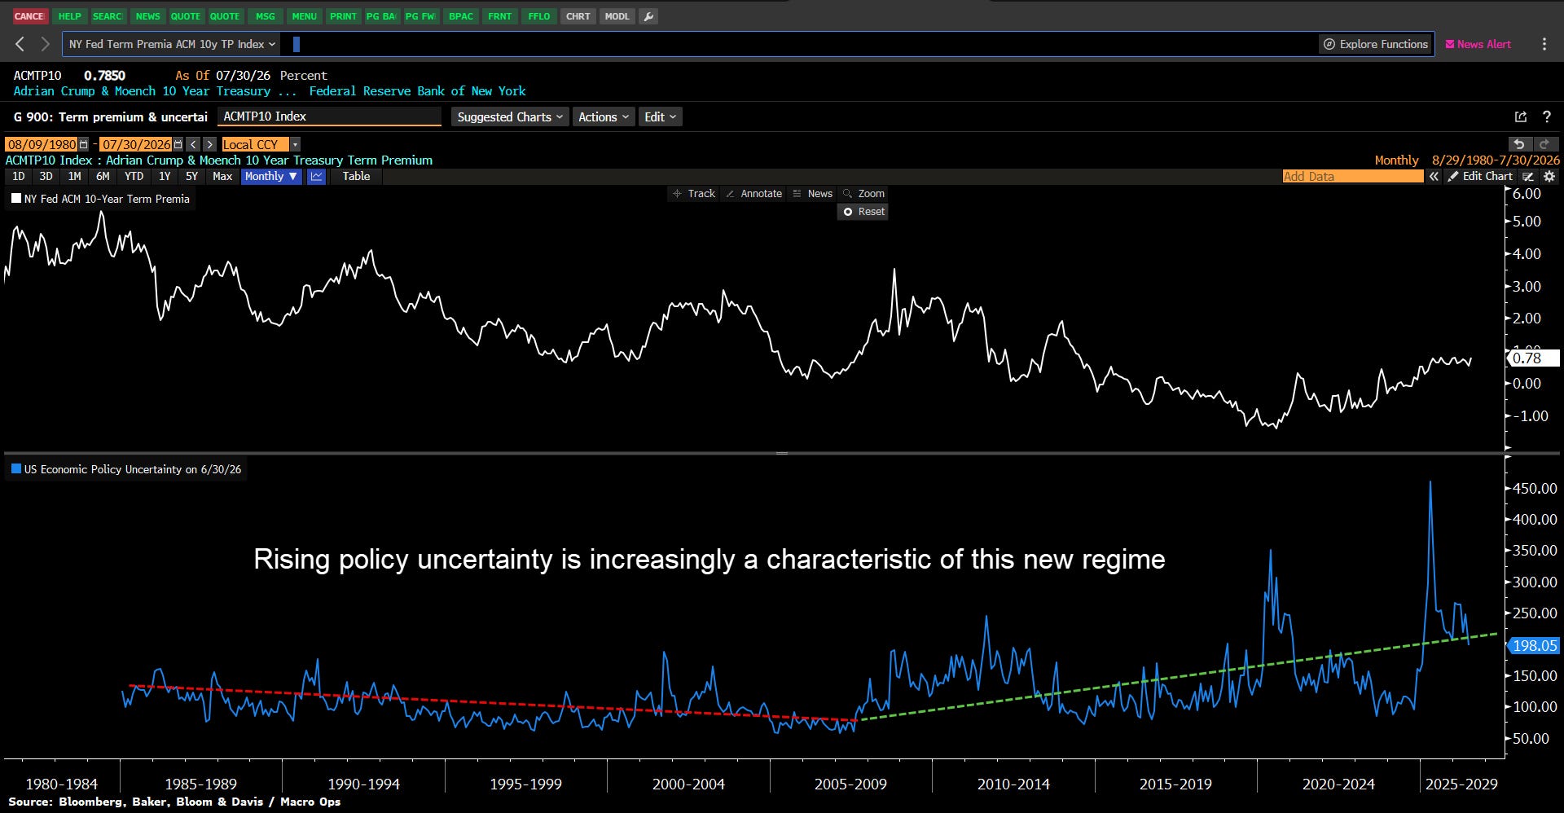Viewport: 1564px width, 813px height.
Task: Select the 1Y time range
Action: click(x=165, y=176)
